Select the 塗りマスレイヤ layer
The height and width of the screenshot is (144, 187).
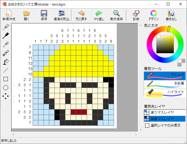(165, 112)
